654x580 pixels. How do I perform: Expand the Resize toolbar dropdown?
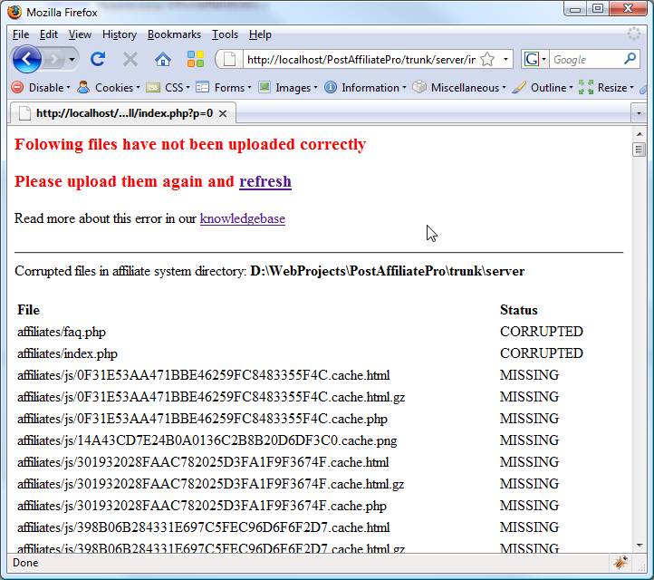632,88
